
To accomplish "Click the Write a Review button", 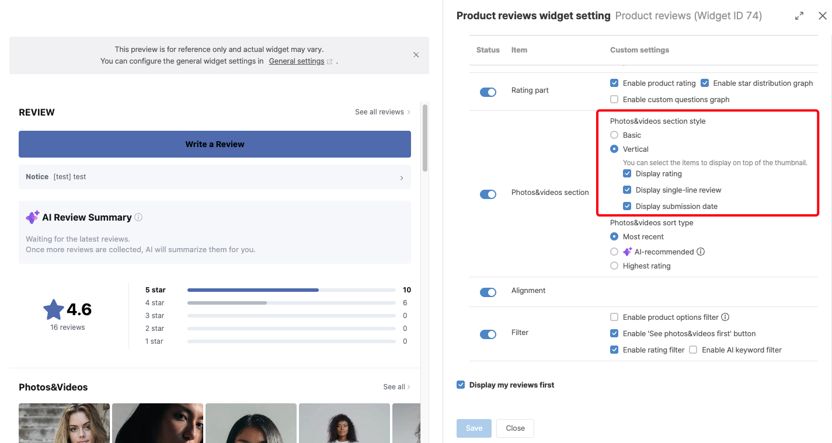I will click(x=215, y=144).
